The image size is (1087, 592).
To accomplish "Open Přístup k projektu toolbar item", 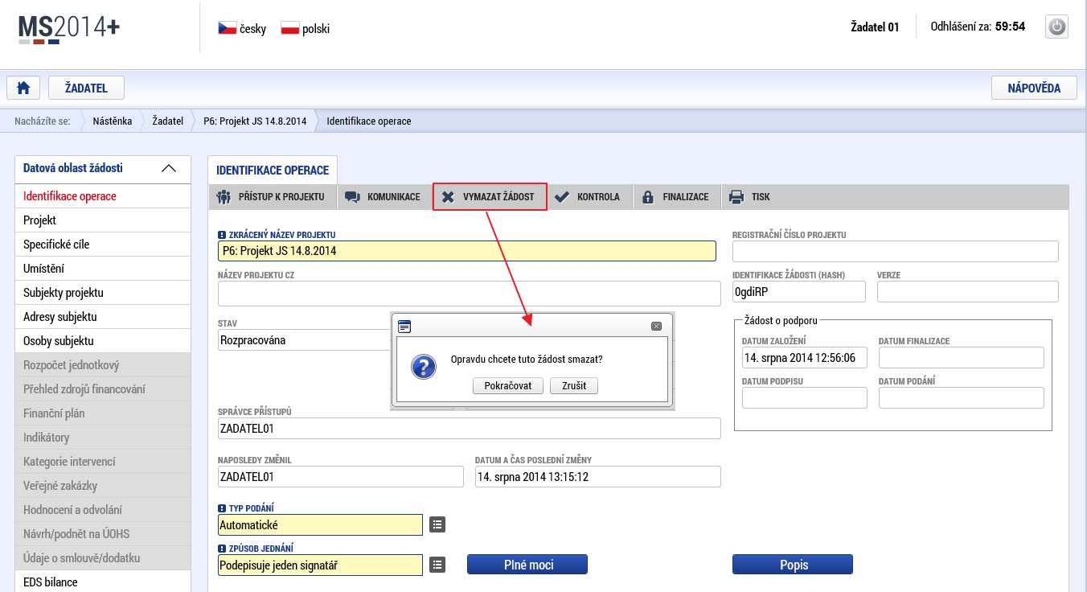I will pyautogui.click(x=272, y=197).
